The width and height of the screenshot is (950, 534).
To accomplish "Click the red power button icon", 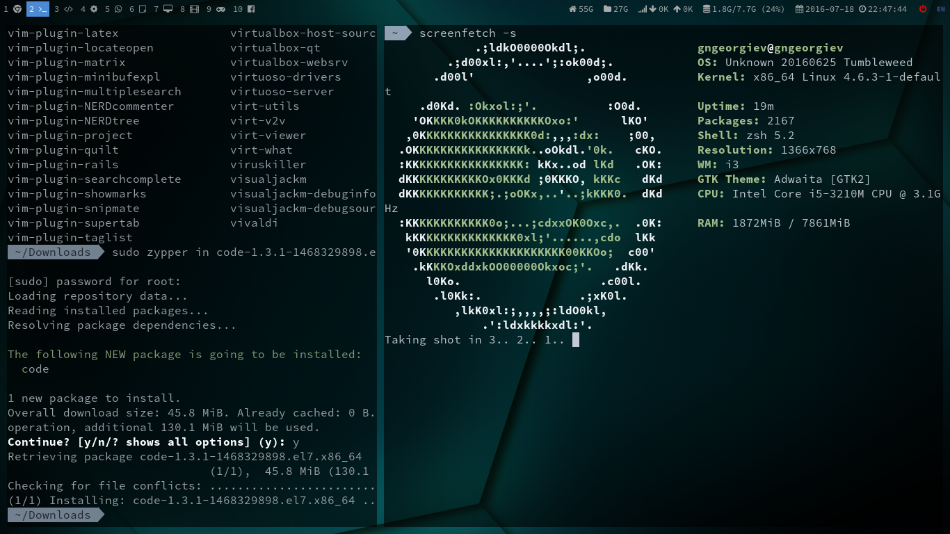I will point(923,9).
